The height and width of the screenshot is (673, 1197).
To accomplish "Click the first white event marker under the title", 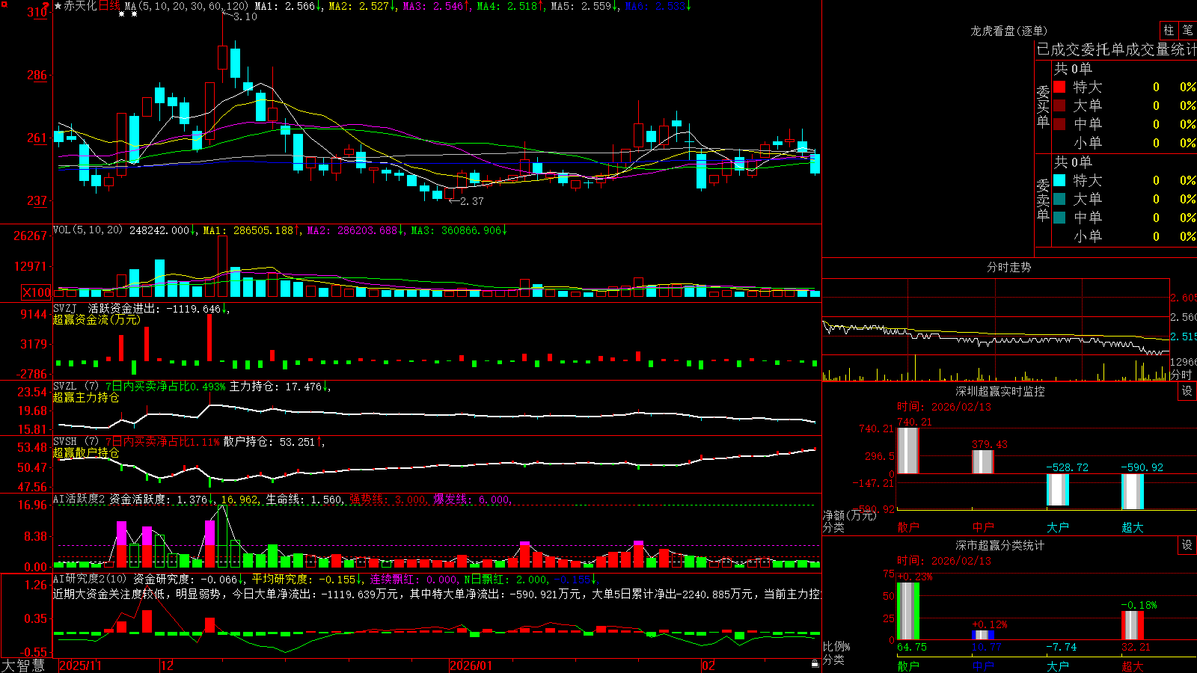I will (122, 14).
